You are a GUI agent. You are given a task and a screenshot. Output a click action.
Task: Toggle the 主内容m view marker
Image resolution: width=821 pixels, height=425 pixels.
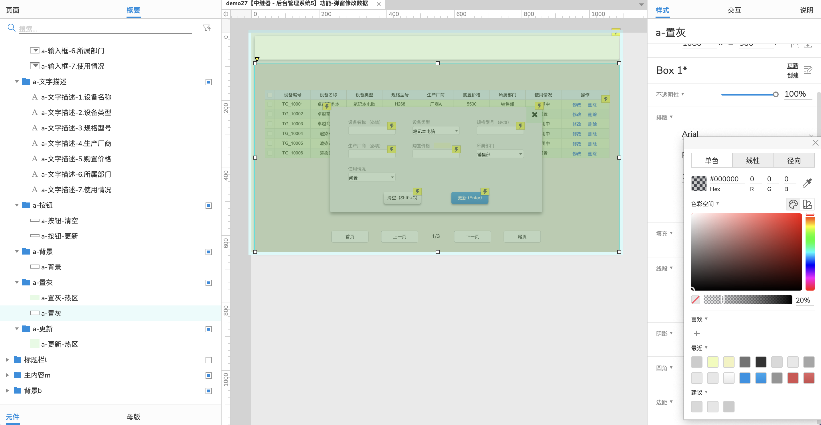(209, 376)
